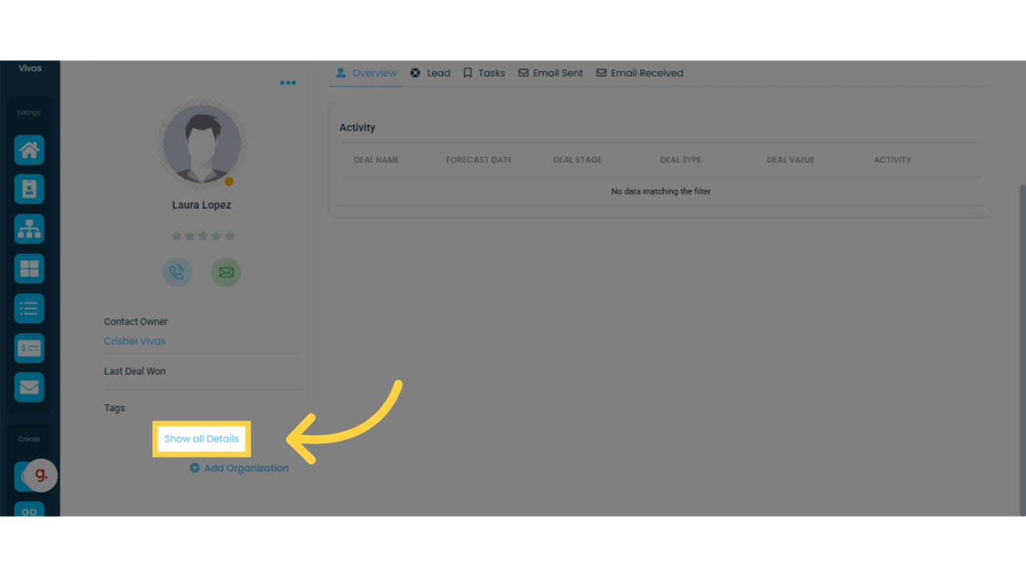1026x577 pixels.
Task: Click the Tags label
Action: point(114,408)
